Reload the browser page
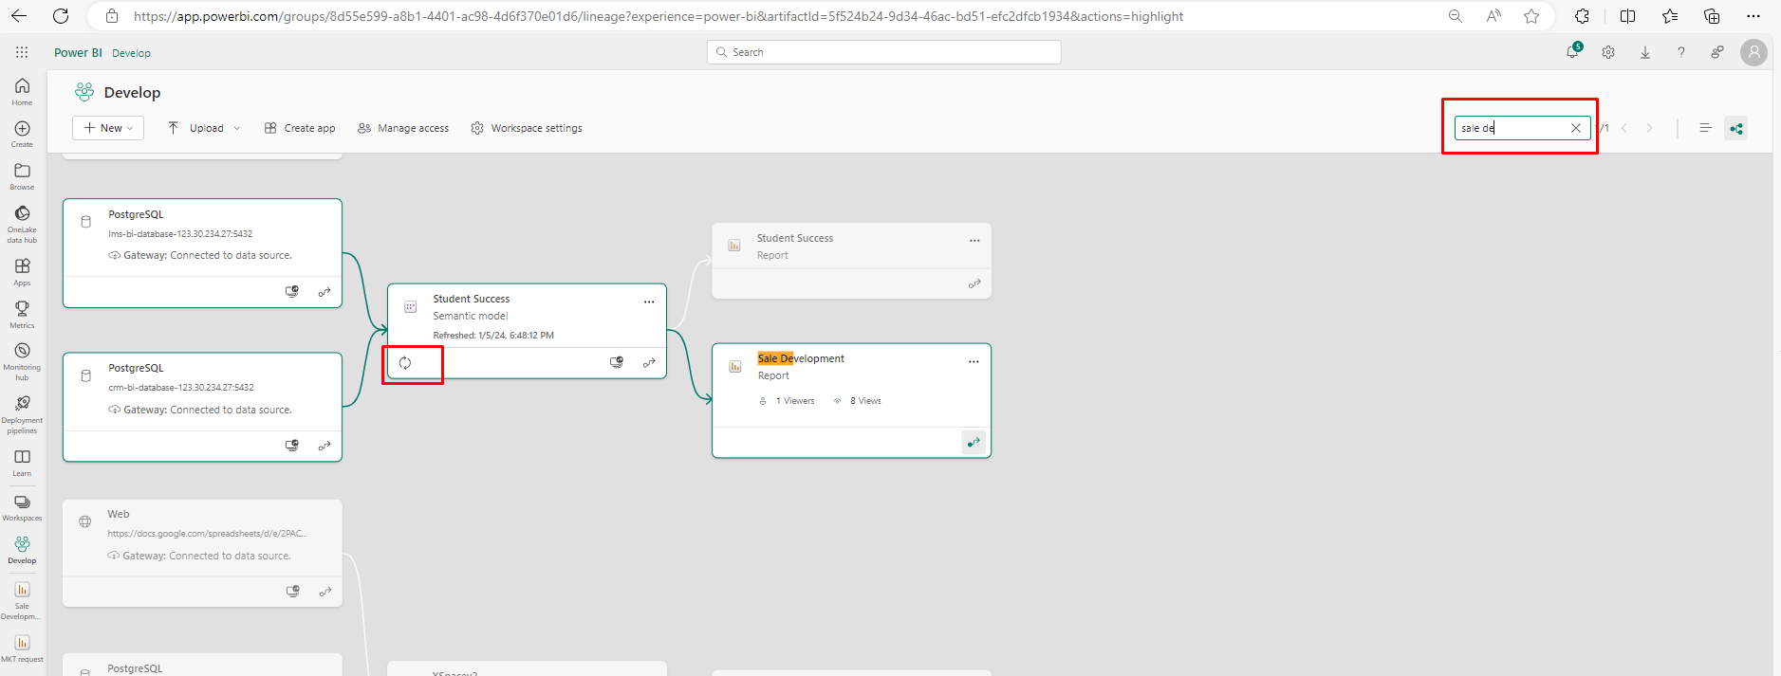The width and height of the screenshot is (1781, 676). (x=61, y=16)
